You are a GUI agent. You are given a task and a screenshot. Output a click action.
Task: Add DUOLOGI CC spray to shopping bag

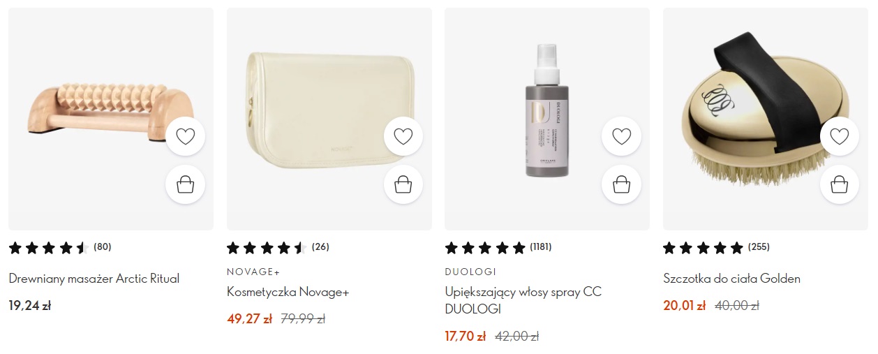621,184
